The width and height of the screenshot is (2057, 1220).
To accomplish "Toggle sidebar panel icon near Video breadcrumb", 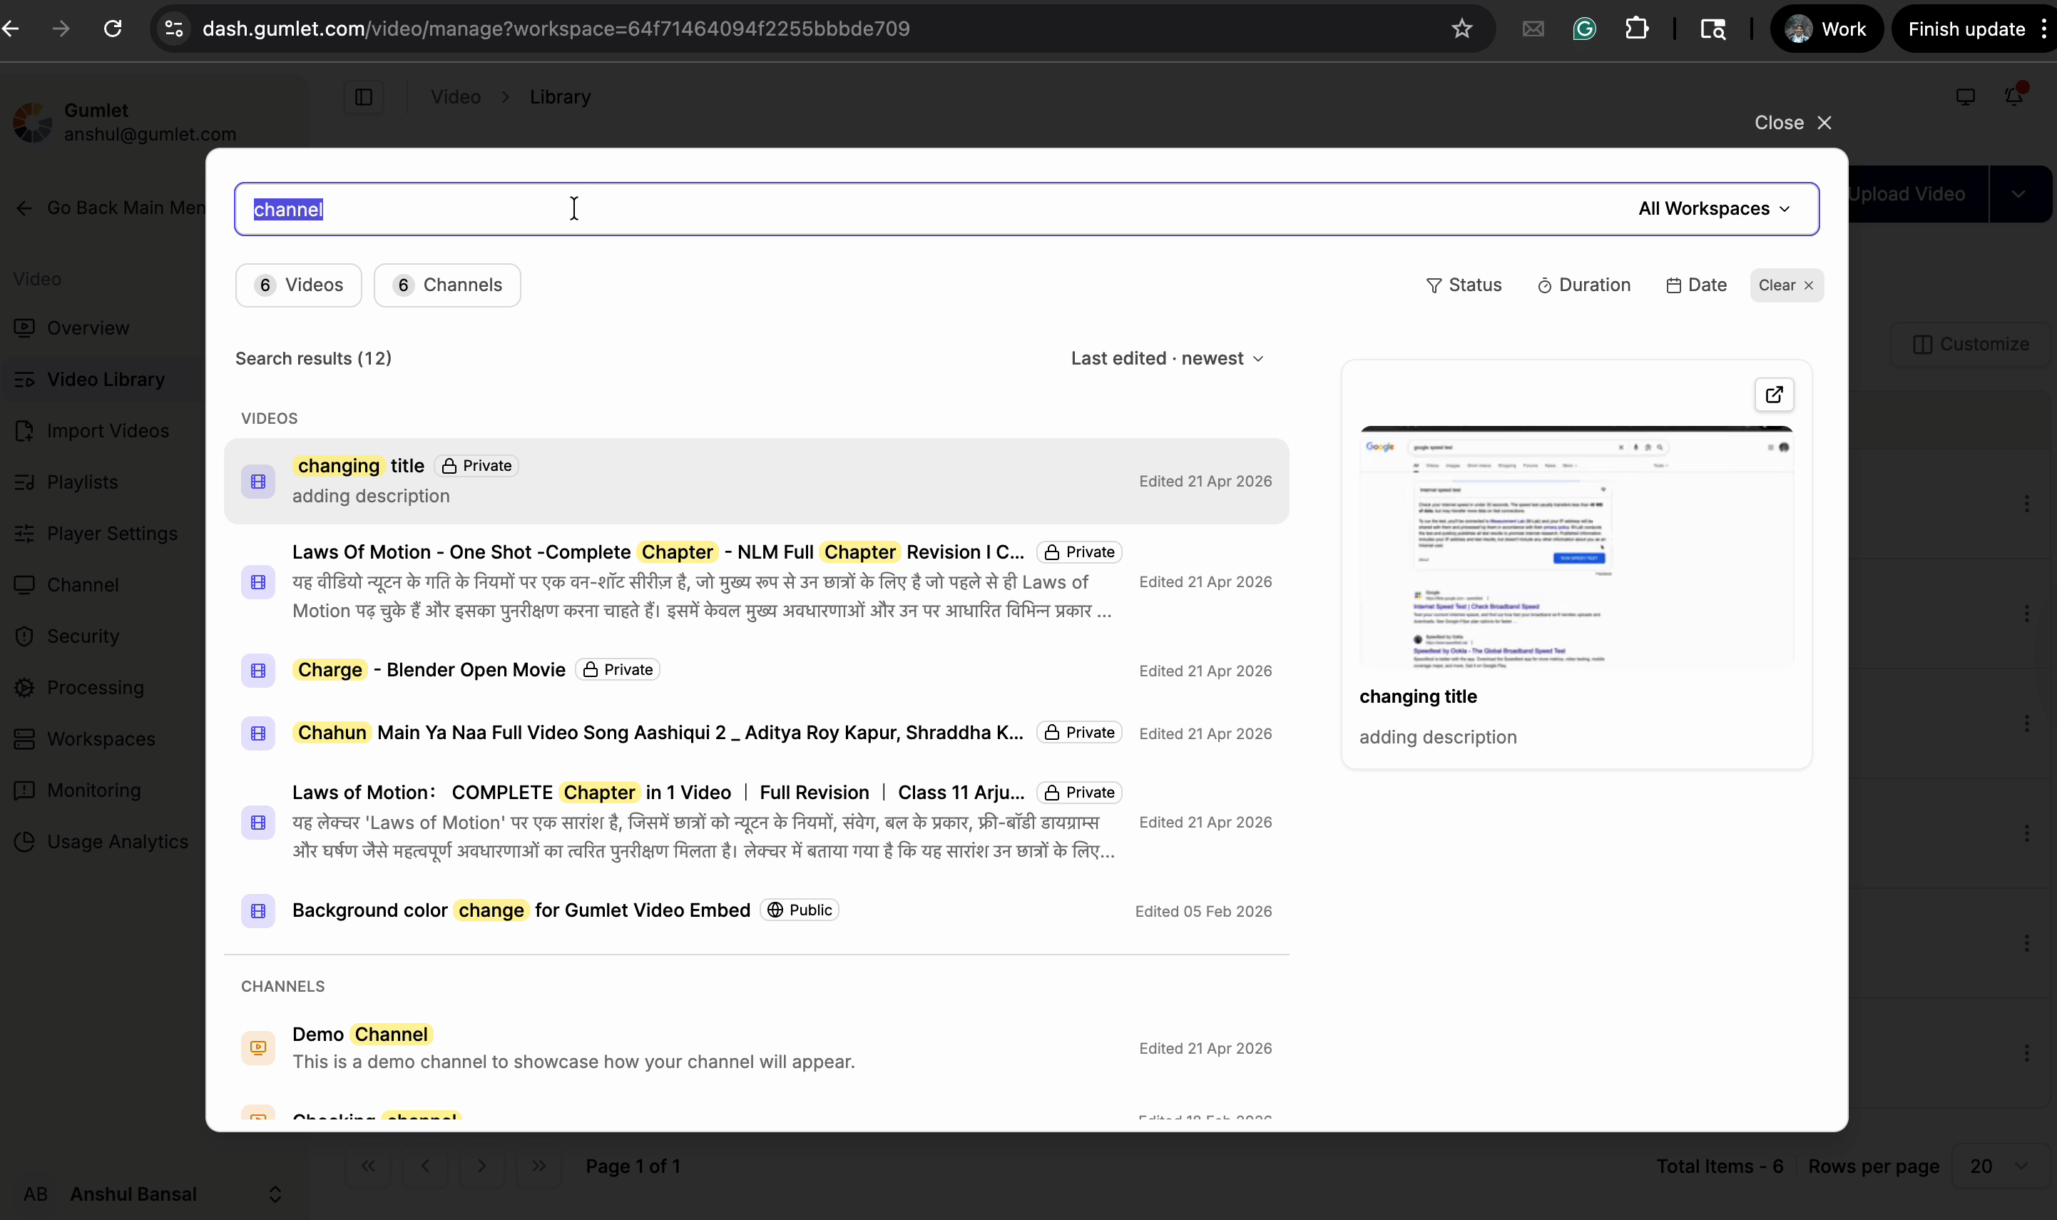I will pos(363,97).
